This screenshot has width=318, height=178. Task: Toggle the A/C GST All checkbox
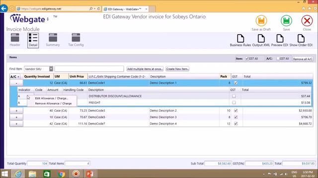click(278, 58)
